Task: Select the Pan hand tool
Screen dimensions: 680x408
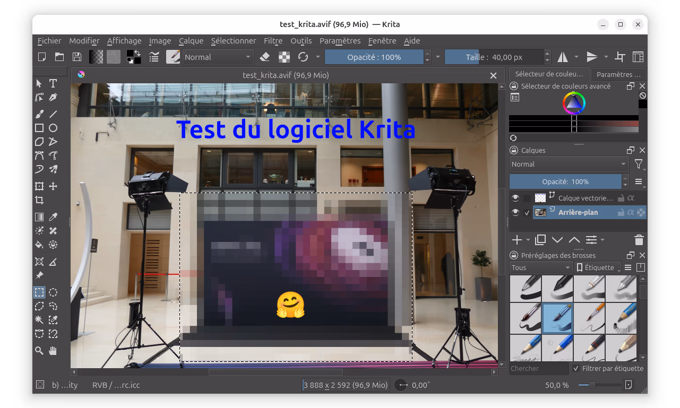Action: pyautogui.click(x=53, y=351)
